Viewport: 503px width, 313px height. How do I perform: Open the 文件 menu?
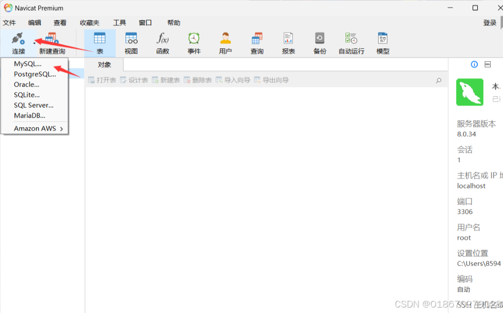click(9, 23)
